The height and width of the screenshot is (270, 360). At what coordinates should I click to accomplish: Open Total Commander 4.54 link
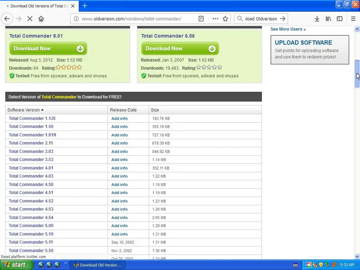pos(31,218)
